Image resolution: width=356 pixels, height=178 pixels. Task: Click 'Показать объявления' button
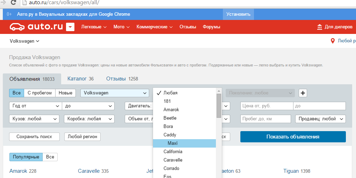tap(293, 137)
